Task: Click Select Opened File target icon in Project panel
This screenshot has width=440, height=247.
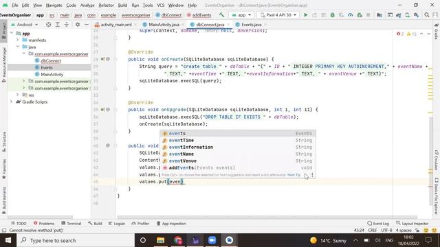Action: click(49, 25)
